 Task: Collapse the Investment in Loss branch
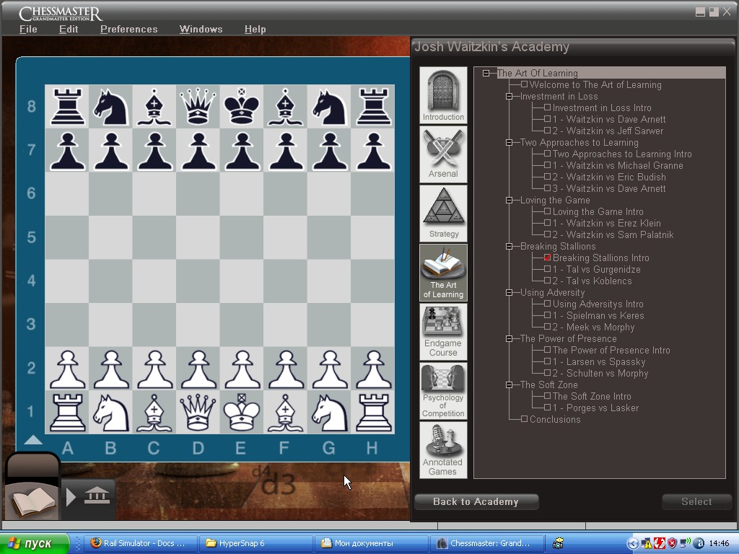(509, 96)
